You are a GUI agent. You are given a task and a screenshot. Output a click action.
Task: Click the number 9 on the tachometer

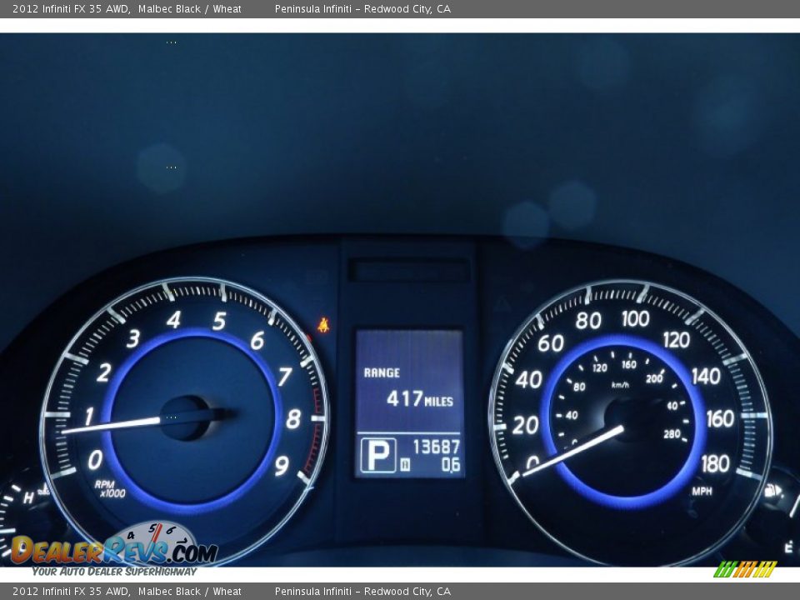tap(282, 467)
